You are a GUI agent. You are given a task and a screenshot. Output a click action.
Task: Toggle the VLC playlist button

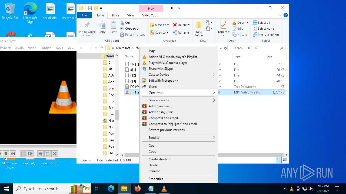pyautogui.click(x=41, y=154)
